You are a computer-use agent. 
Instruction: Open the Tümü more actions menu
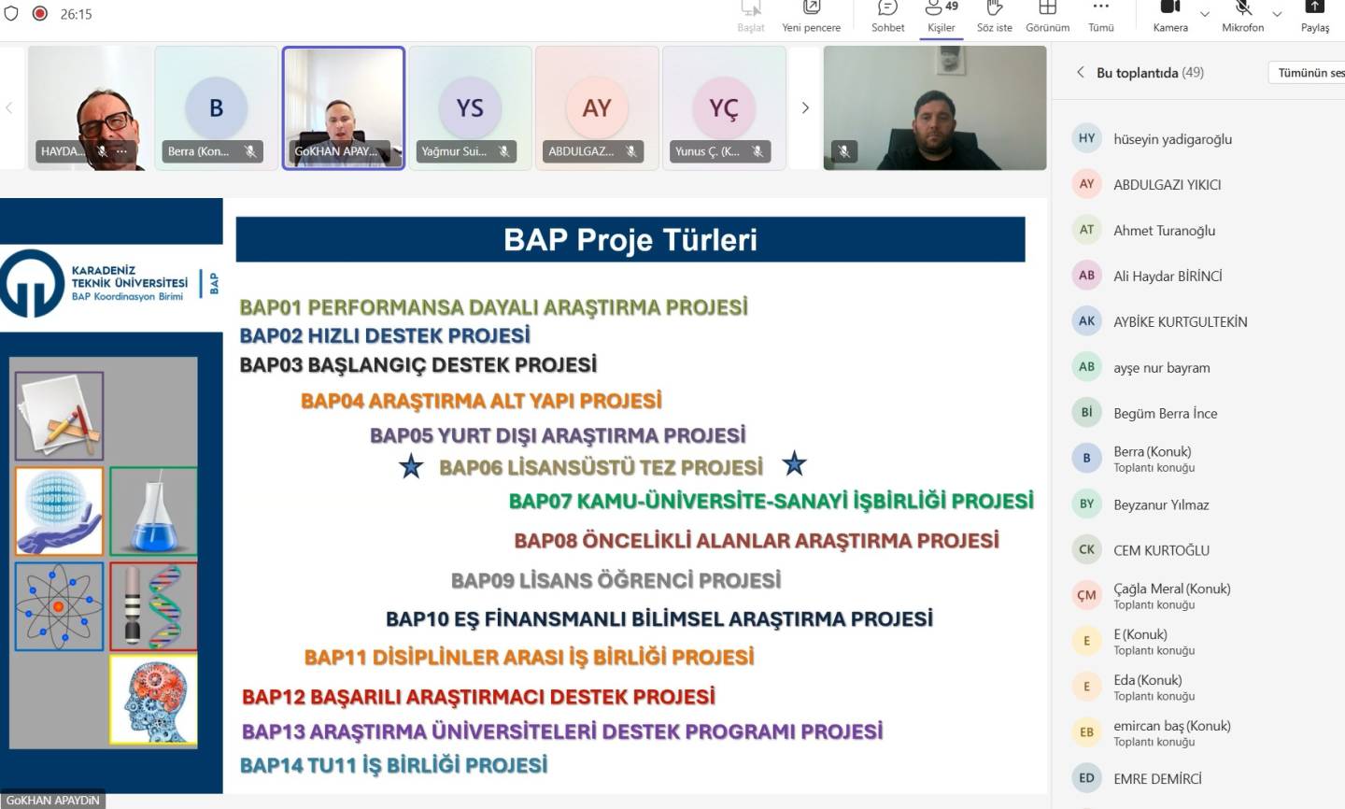(1100, 11)
